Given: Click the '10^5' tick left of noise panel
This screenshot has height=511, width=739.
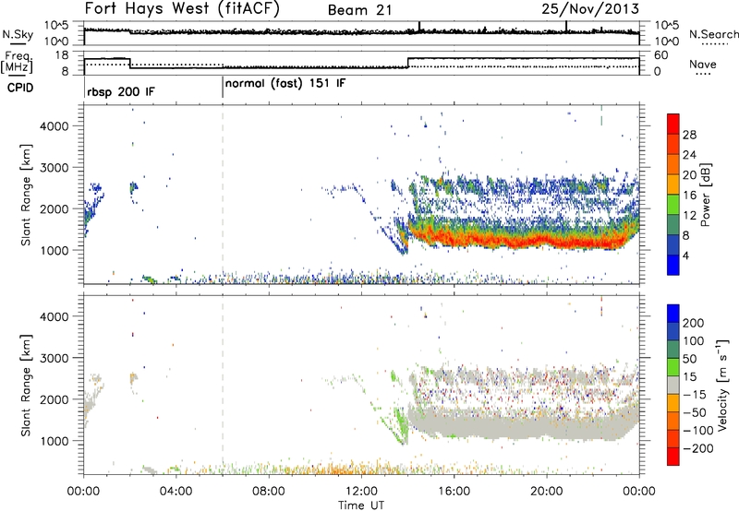Looking at the screenshot, I should [x=56, y=25].
